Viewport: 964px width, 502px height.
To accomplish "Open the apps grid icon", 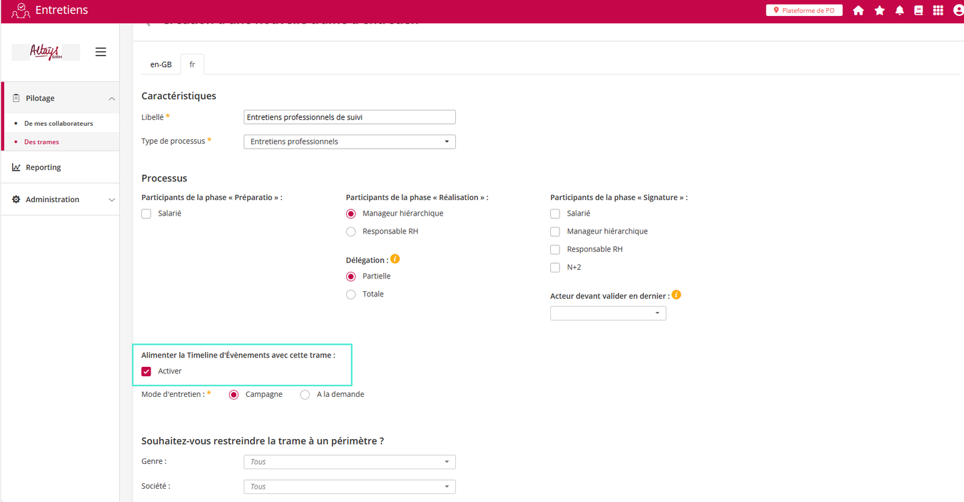I will (938, 11).
